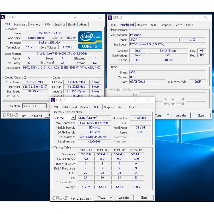This screenshot has height=214, width=214.
Task: Open Memory tab in the Mainboard window
Action: pos(142,25)
